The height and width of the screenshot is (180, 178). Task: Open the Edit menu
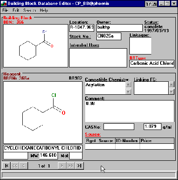(16, 10)
